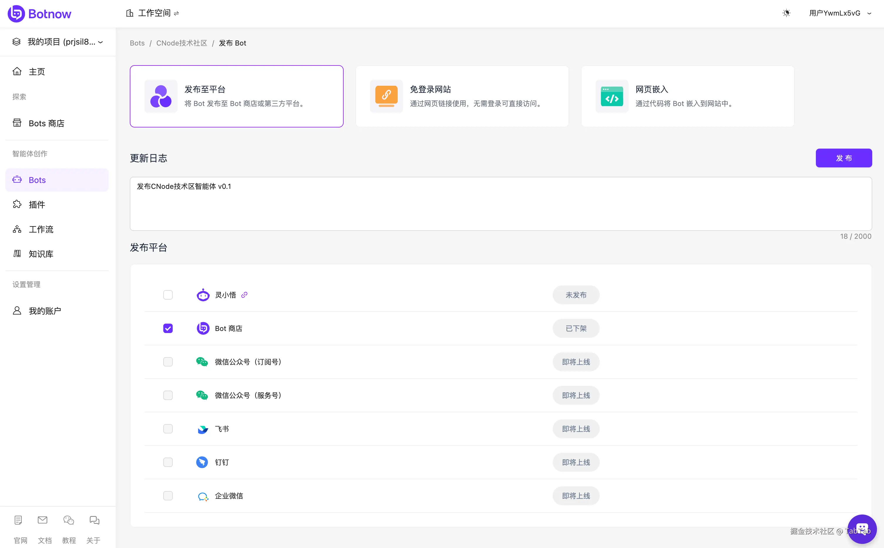The image size is (884, 548).
Task: Click the light/dark theme toggle icon
Action: pos(786,13)
